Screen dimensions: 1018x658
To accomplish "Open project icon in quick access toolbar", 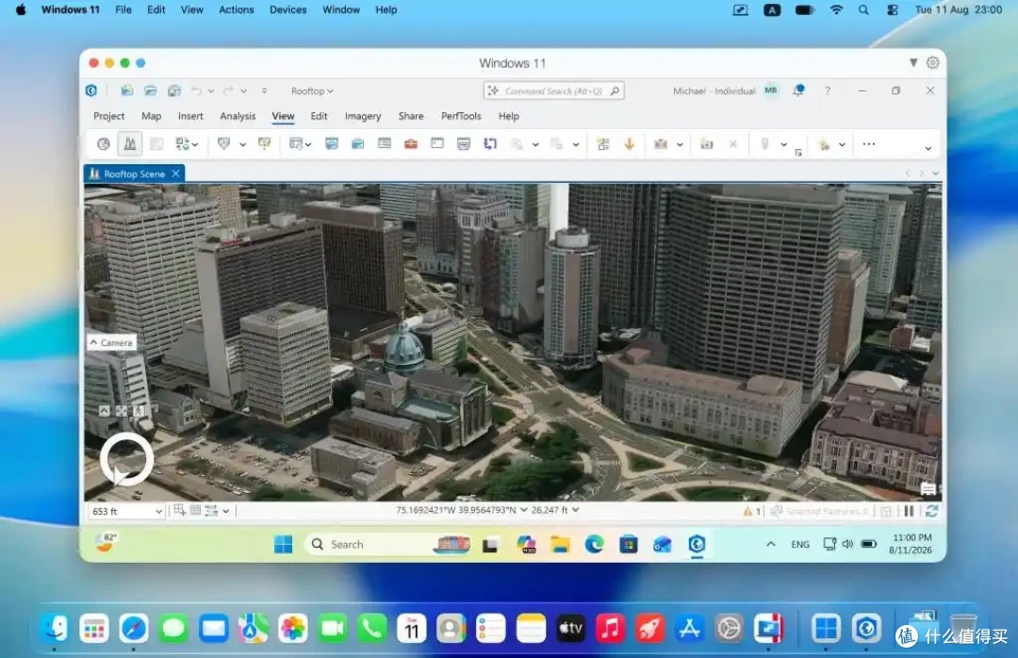I will [151, 90].
